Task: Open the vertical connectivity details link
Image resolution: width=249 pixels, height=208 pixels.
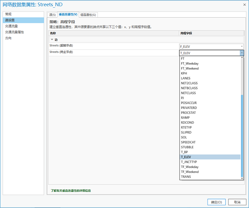Action: pos(71,190)
